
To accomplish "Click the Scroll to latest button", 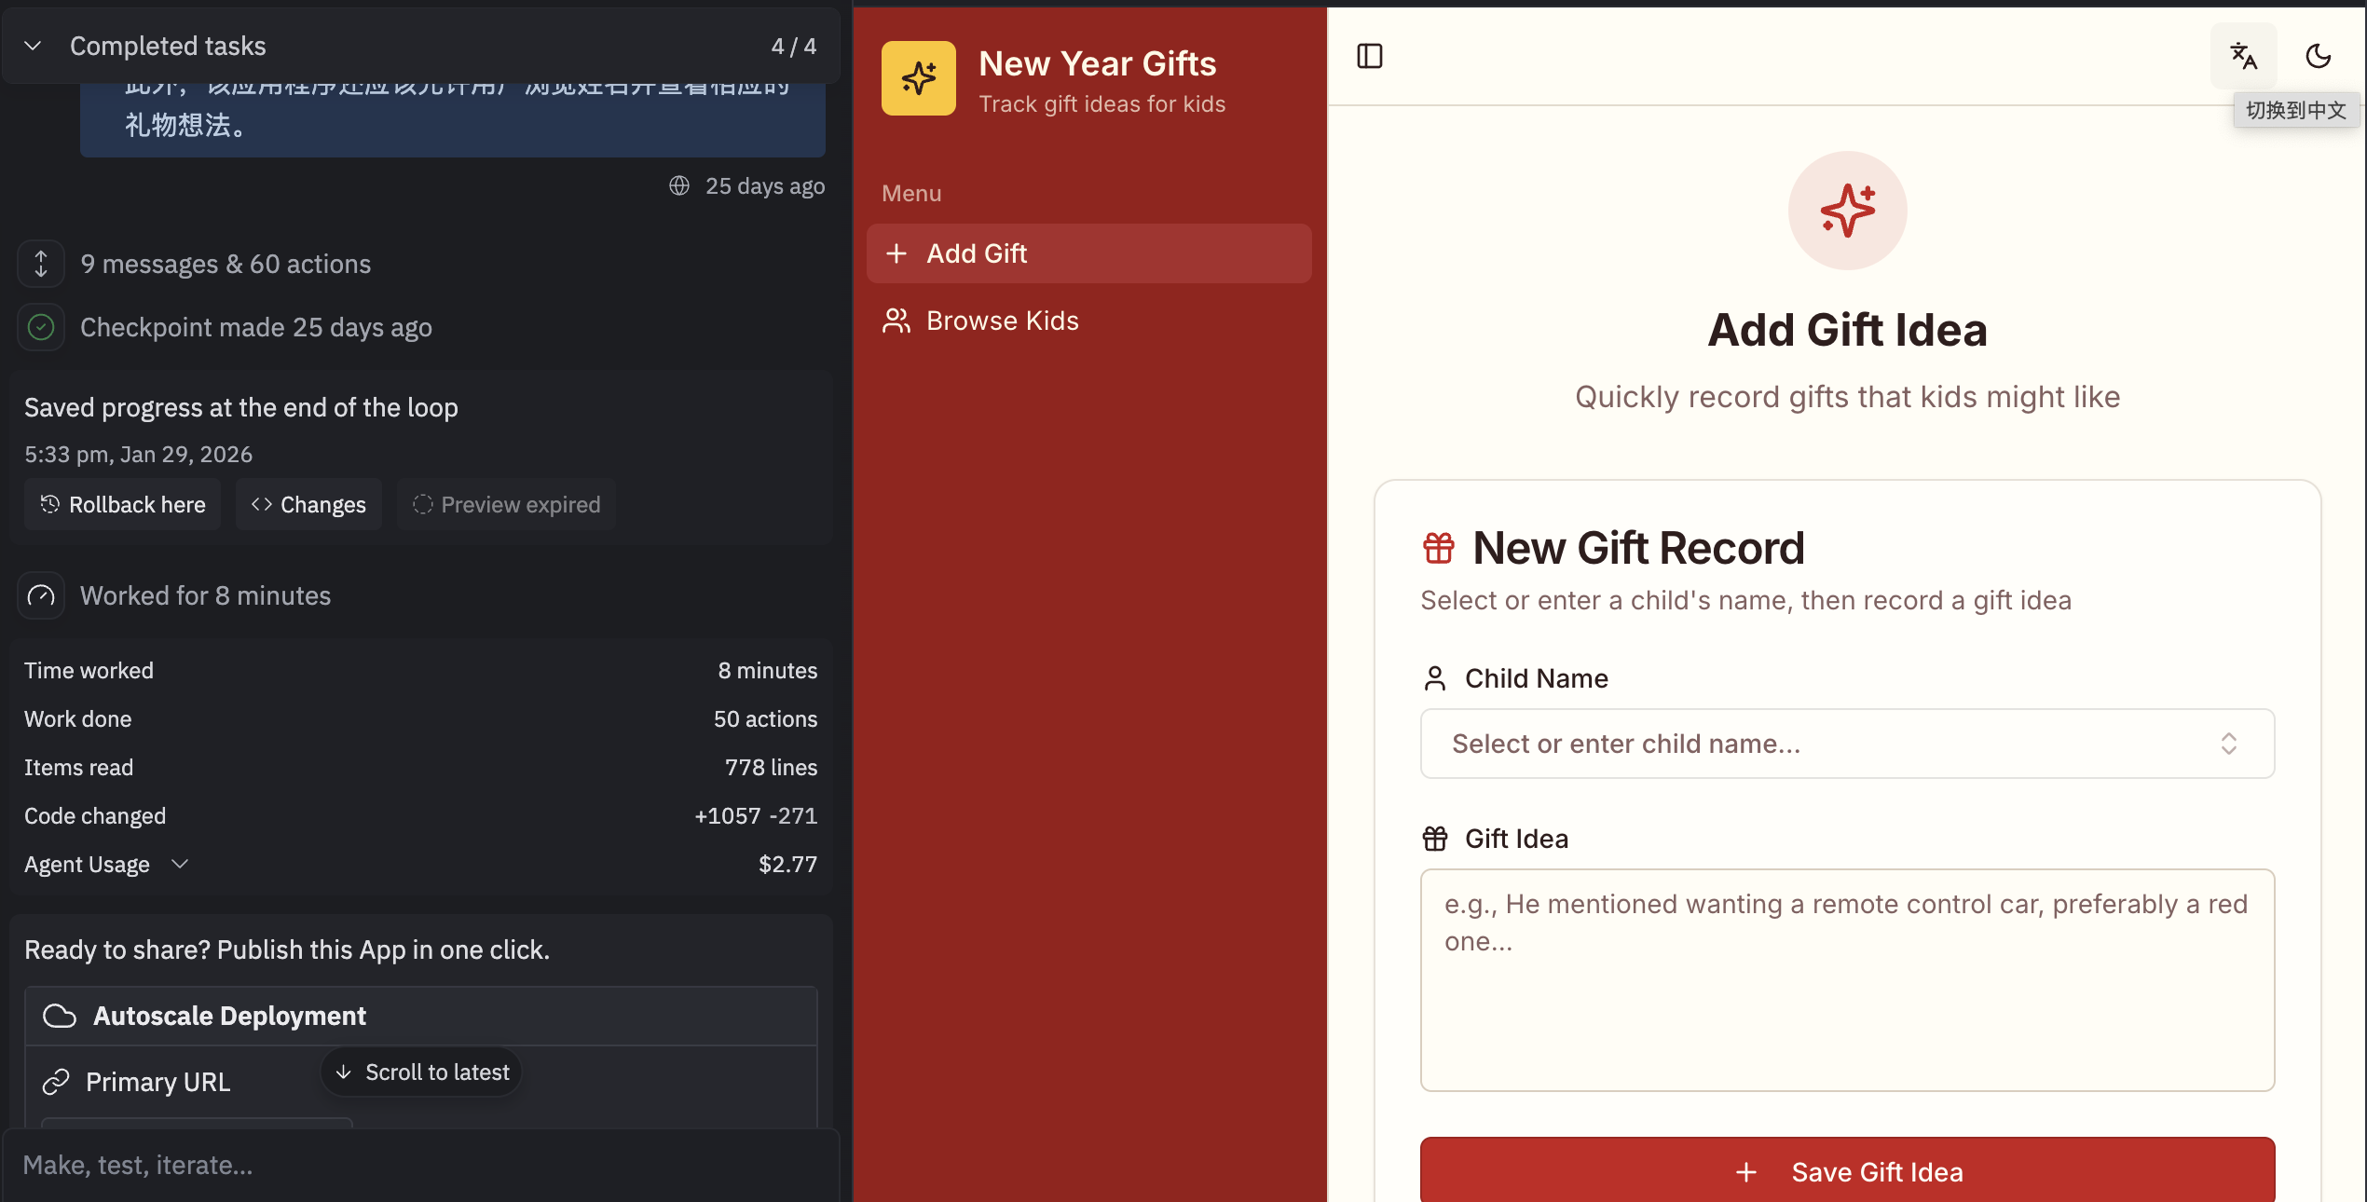I will point(421,1072).
